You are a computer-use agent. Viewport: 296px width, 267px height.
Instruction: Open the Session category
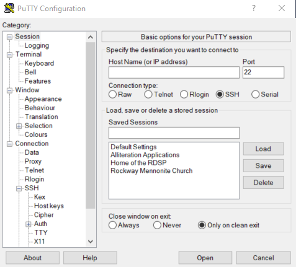pyautogui.click(x=27, y=37)
